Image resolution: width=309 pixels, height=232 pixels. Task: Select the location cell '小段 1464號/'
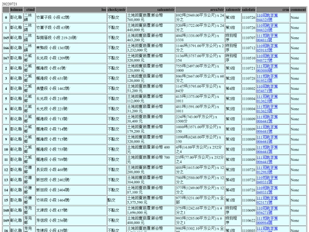click(71, 200)
